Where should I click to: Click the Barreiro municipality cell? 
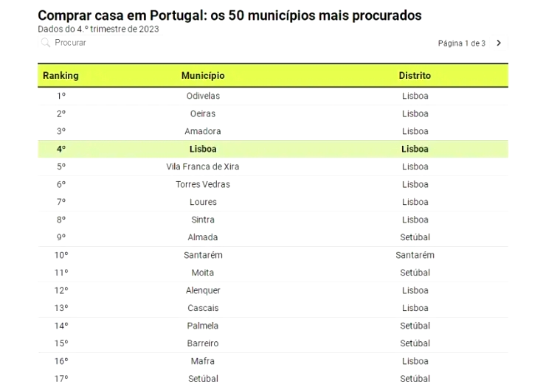click(x=203, y=343)
